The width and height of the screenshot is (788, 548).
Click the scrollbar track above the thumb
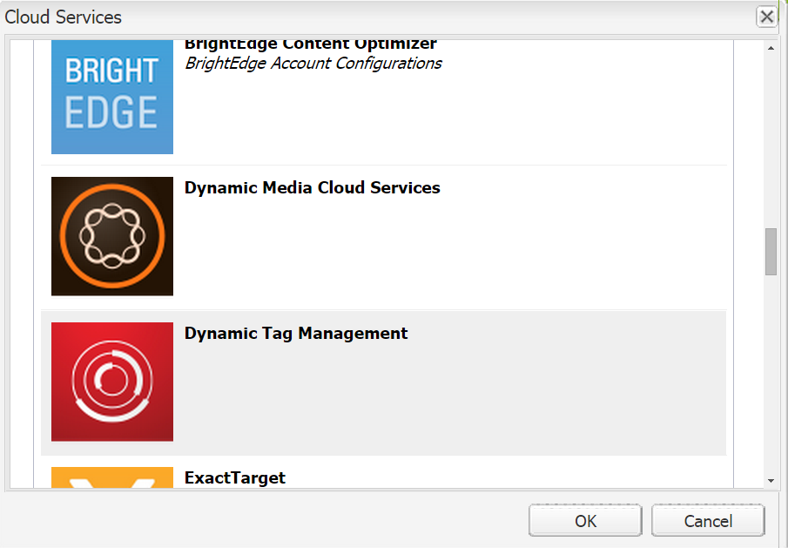click(x=771, y=139)
